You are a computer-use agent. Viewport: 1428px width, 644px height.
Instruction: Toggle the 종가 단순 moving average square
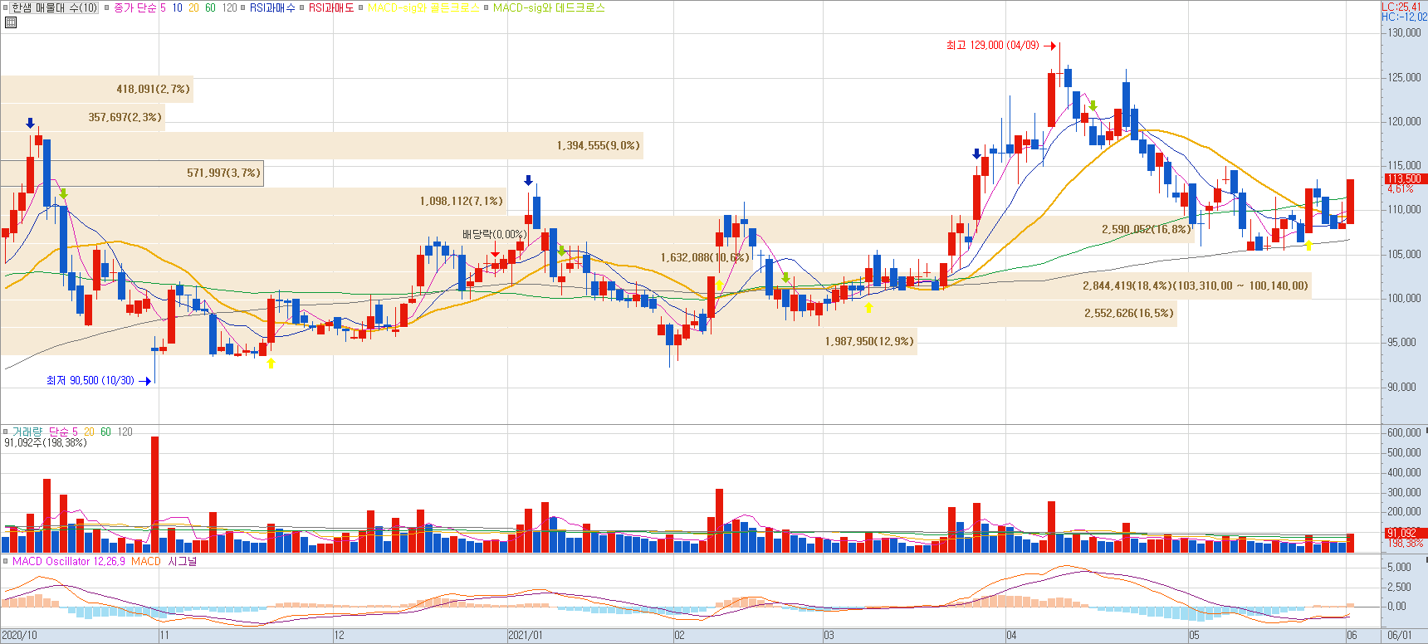(106, 8)
